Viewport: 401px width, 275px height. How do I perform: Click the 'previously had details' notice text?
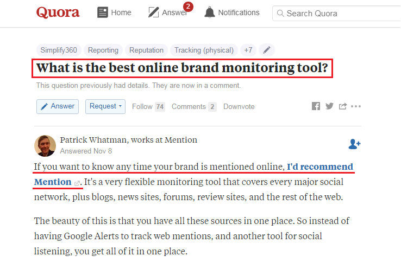pos(139,86)
